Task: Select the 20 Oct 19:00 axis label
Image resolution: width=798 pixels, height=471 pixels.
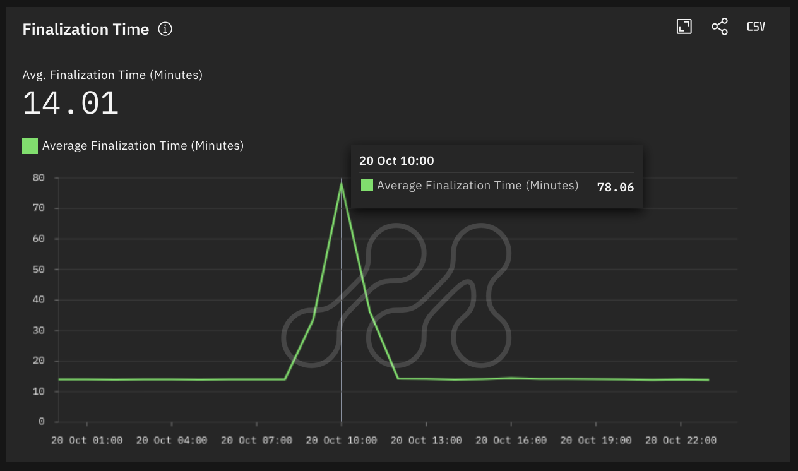Action: [x=596, y=440]
